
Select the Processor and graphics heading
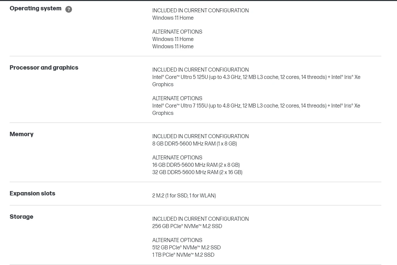(44, 68)
